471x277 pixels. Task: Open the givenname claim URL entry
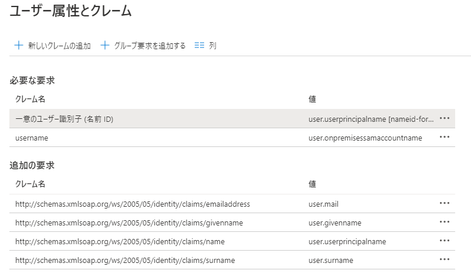[129, 223]
